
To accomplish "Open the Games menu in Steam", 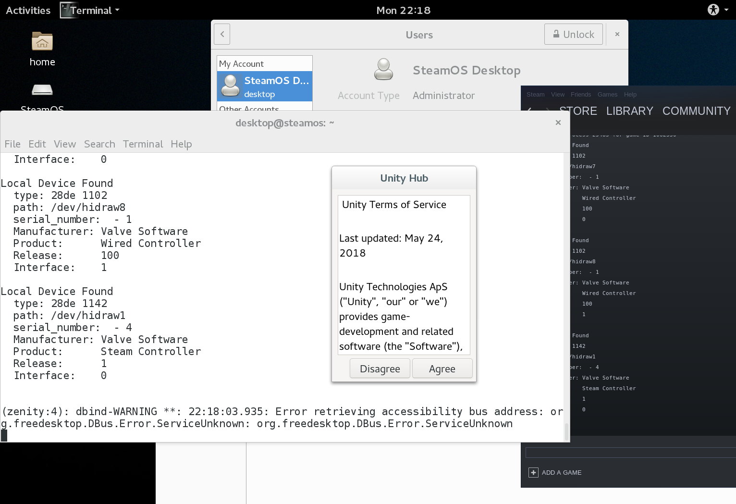I will (608, 95).
